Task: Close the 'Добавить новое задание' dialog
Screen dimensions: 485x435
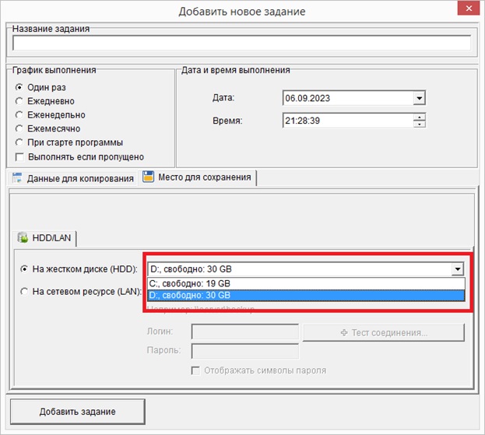Action: 469,9
